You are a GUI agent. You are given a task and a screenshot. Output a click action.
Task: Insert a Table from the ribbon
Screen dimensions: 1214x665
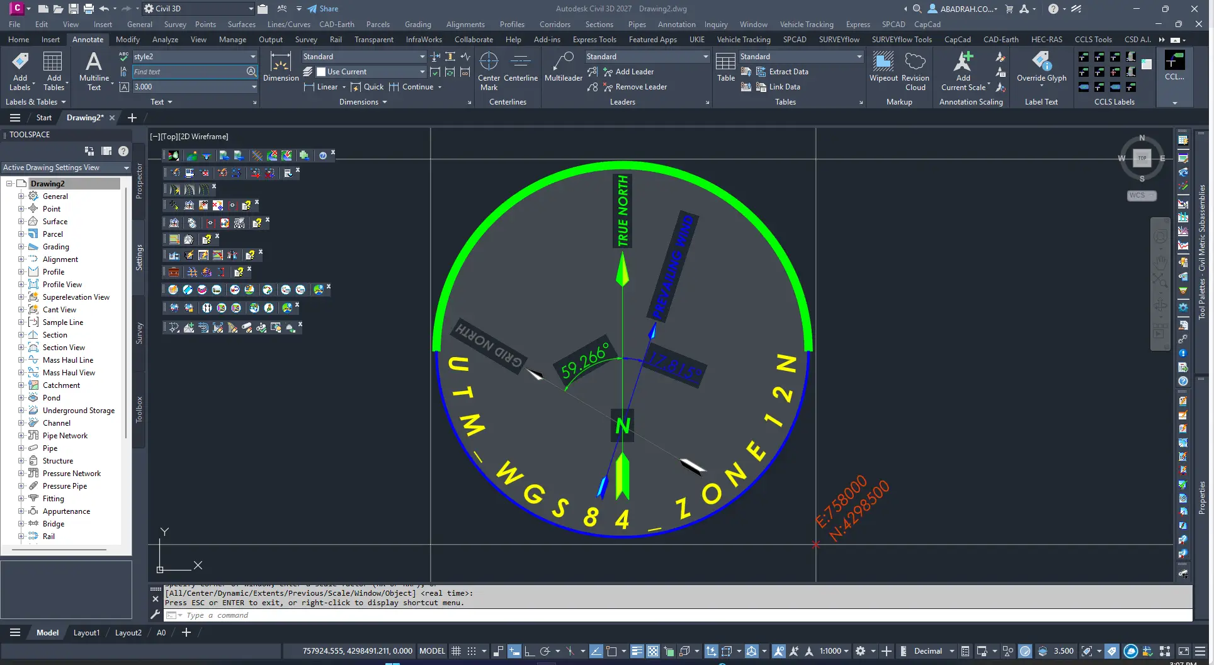pyautogui.click(x=725, y=67)
